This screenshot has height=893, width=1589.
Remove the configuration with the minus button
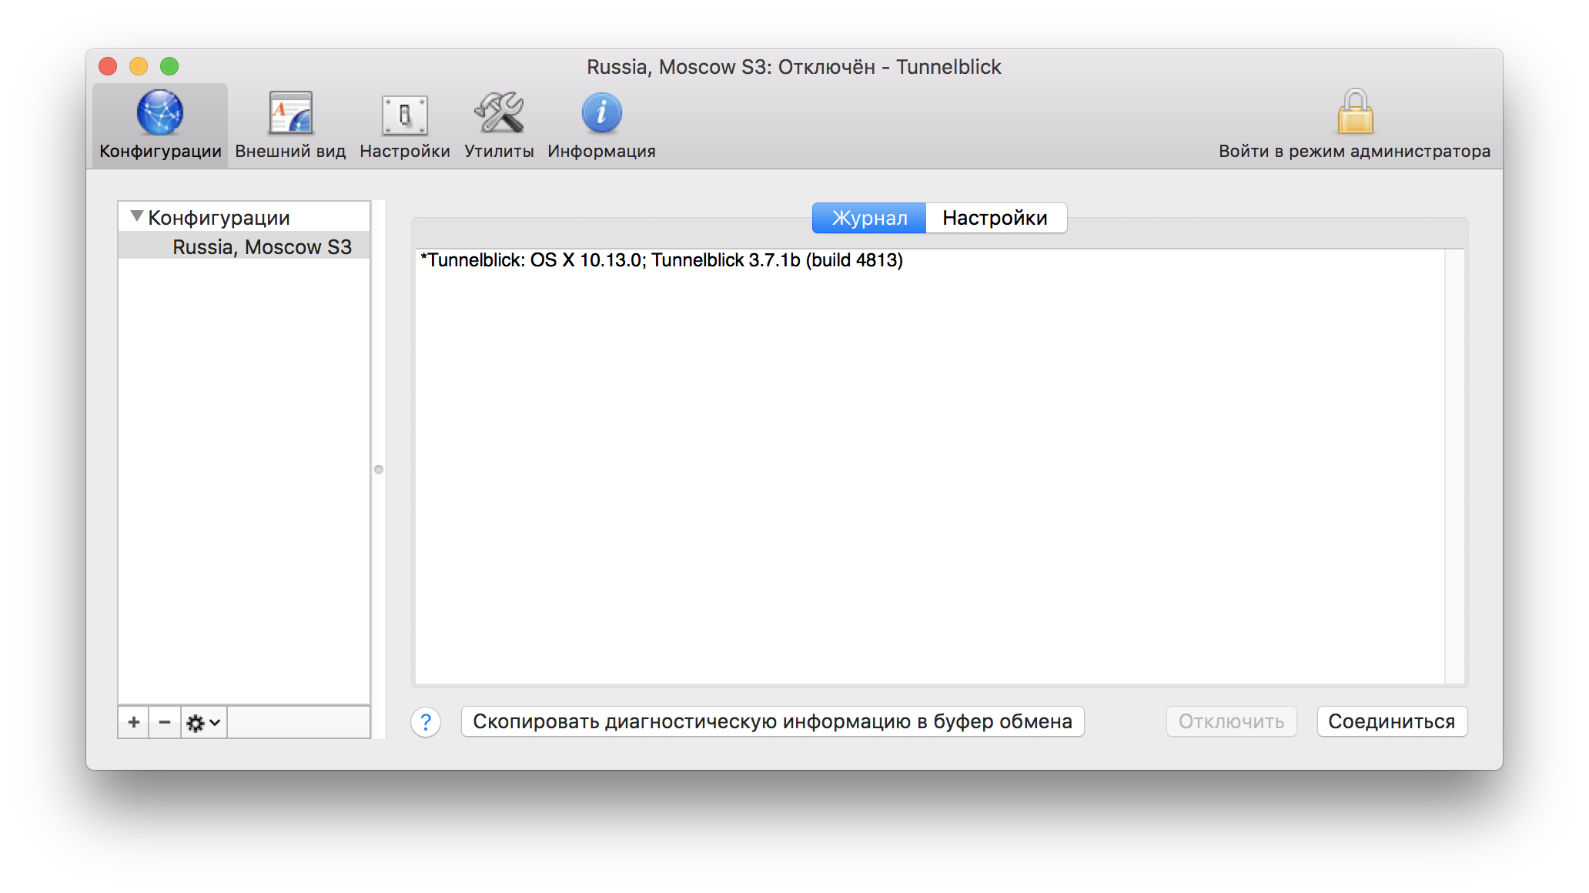(x=165, y=722)
